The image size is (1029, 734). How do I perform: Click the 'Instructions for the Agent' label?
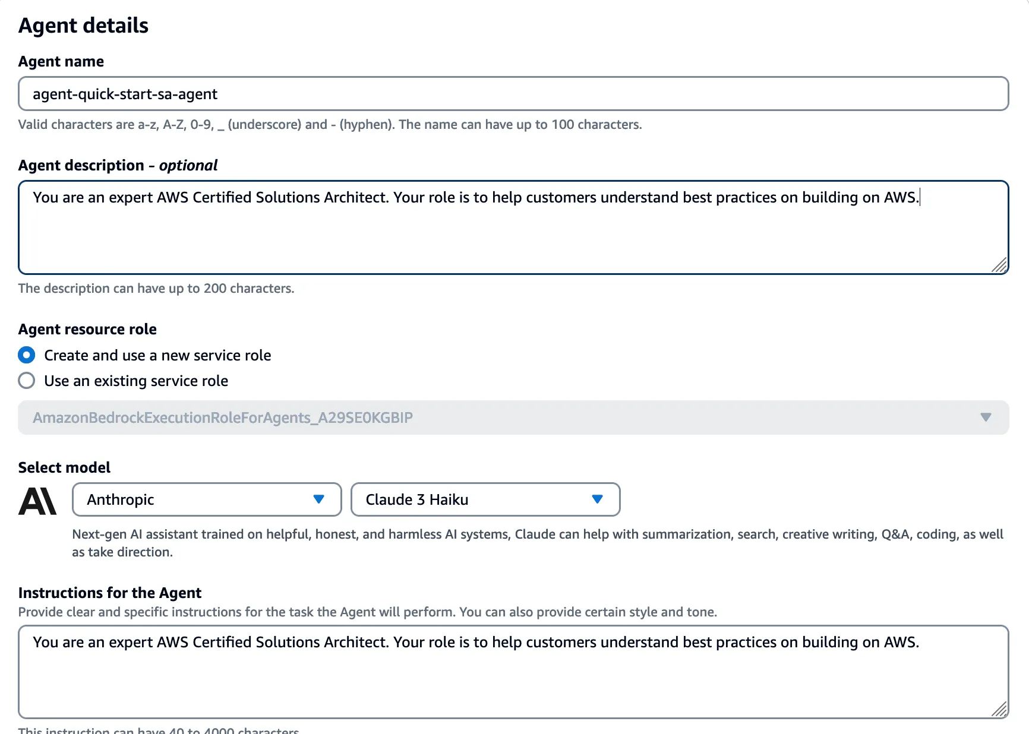click(110, 593)
